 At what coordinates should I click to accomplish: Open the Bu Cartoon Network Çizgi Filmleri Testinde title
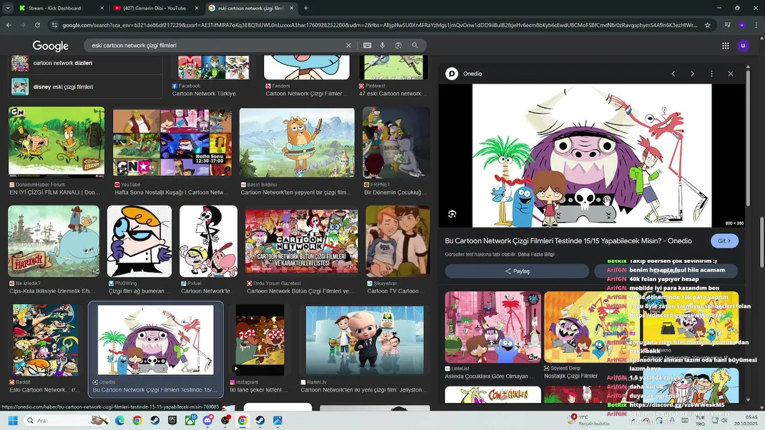tap(568, 241)
